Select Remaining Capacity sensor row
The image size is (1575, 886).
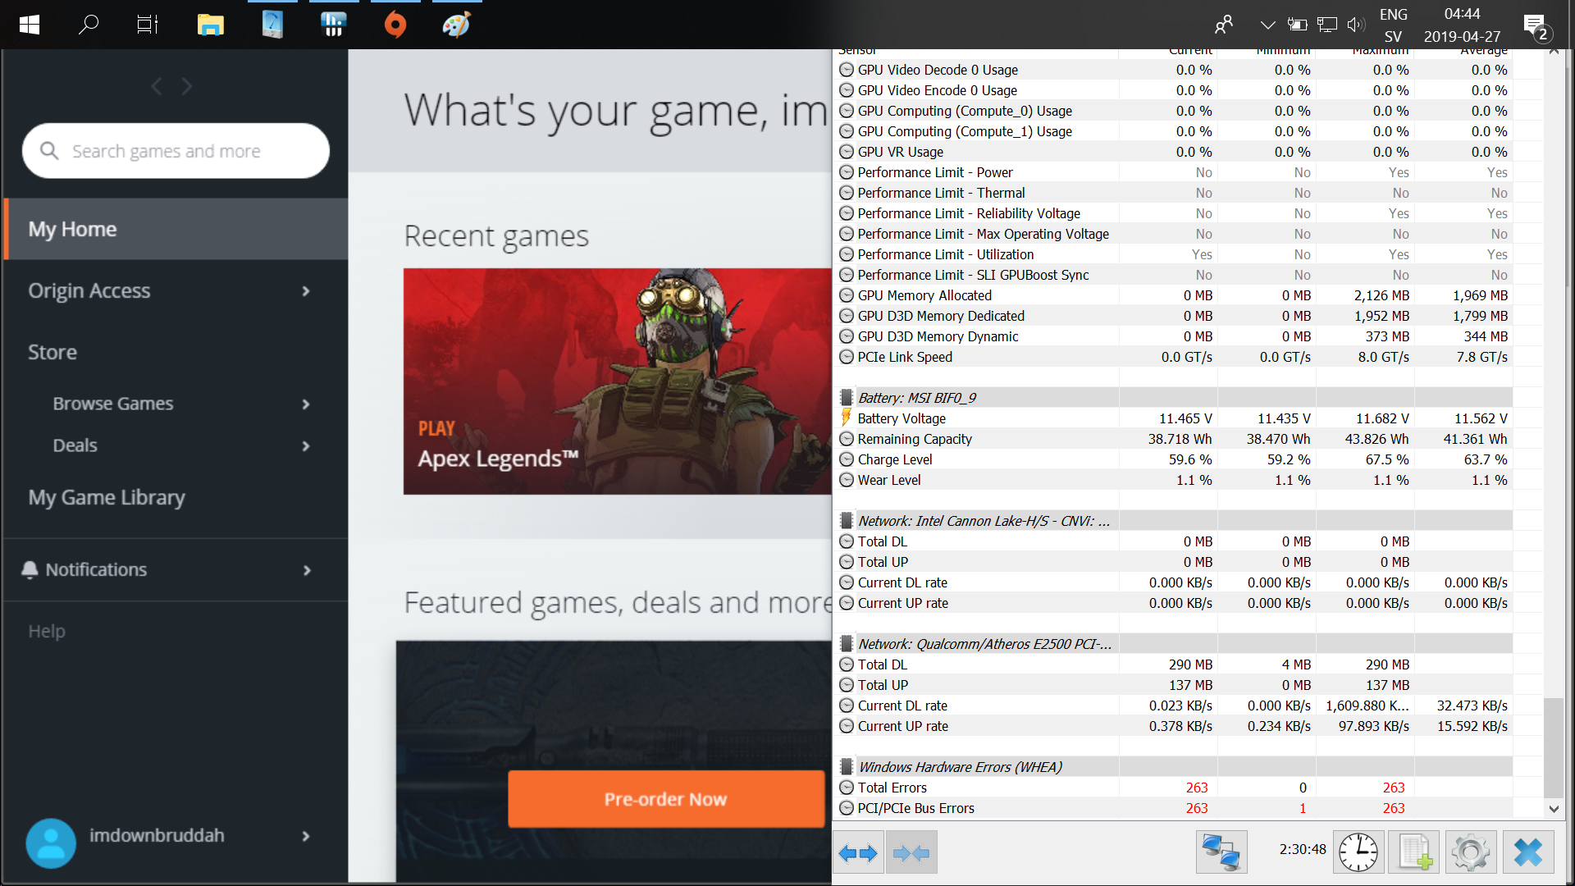[x=1175, y=439]
